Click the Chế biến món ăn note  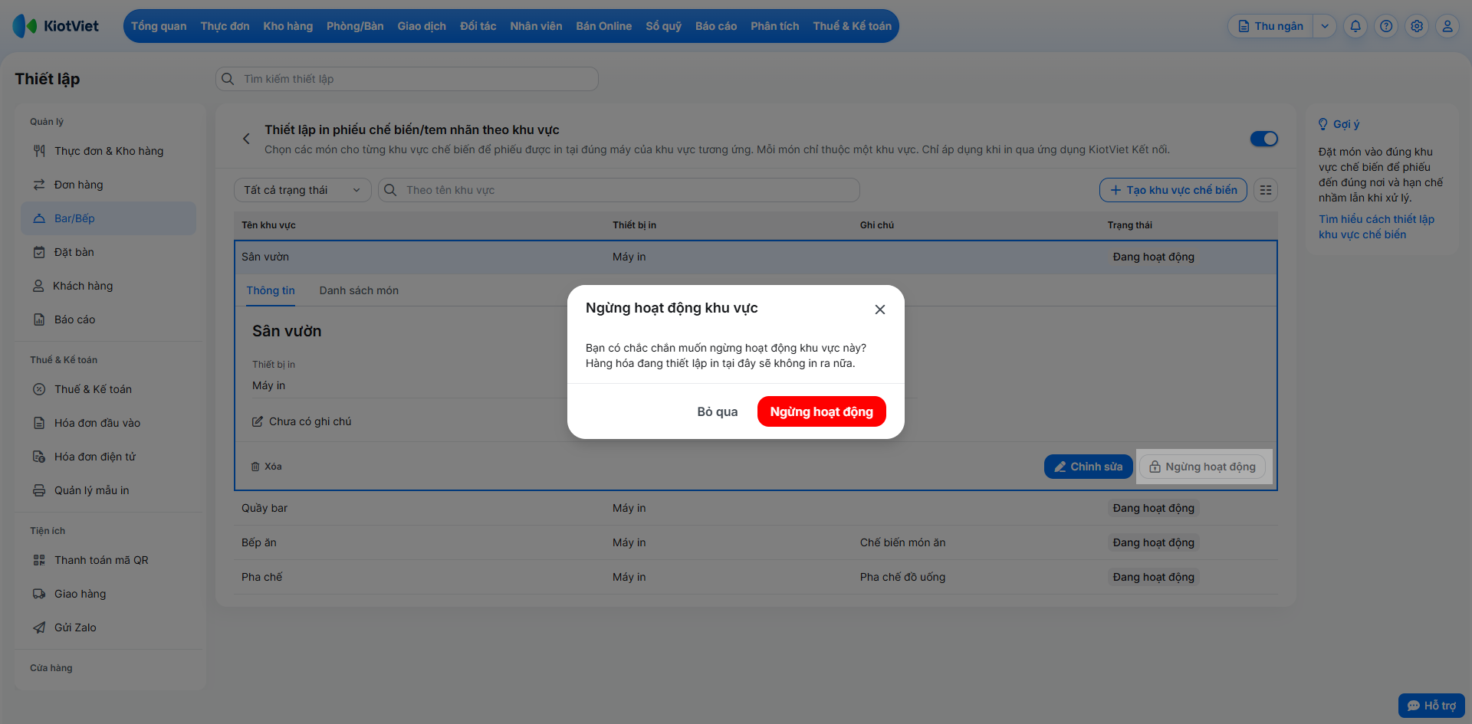pos(902,542)
